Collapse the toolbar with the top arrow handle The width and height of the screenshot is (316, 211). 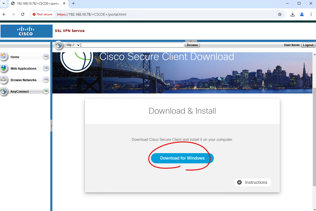pos(191,41)
